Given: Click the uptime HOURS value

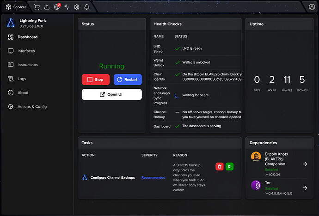Looking at the screenshot, I should click(272, 79).
